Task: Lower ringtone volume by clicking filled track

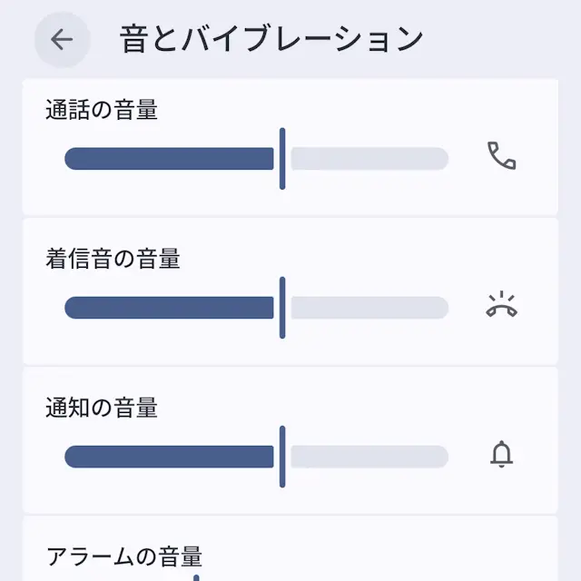Action: click(x=163, y=308)
